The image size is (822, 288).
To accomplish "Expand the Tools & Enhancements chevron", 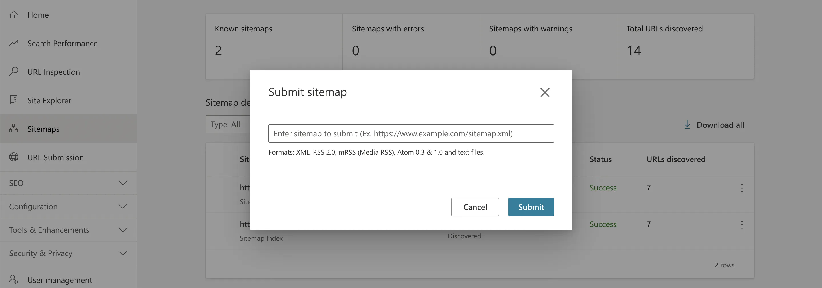I will click(x=123, y=229).
